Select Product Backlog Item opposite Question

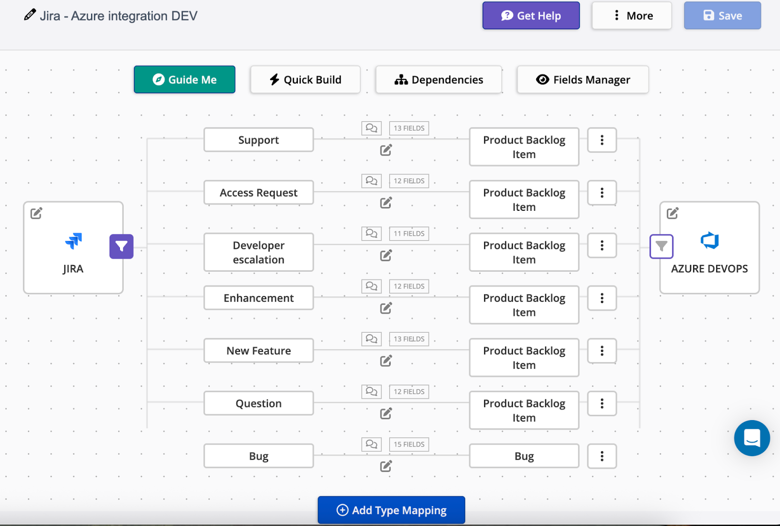coord(525,410)
